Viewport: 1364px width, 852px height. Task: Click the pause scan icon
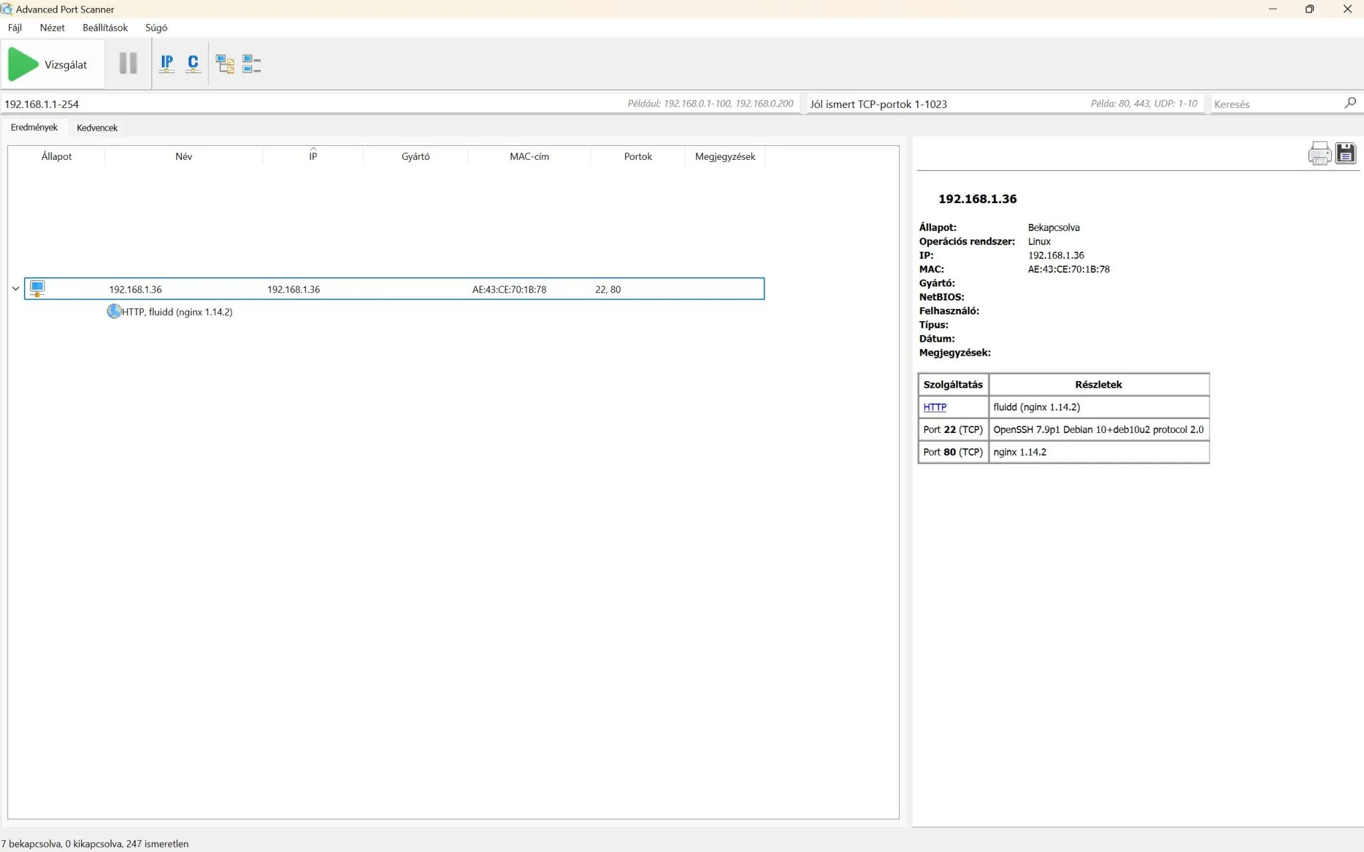tap(128, 63)
